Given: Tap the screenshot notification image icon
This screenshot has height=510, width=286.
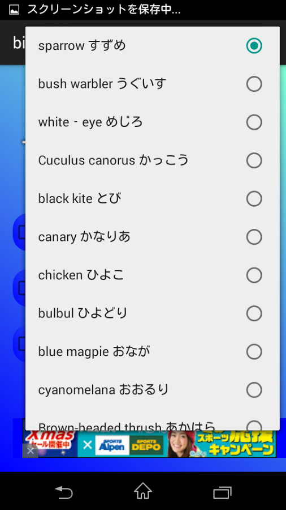Looking at the screenshot, I should [x=14, y=10].
